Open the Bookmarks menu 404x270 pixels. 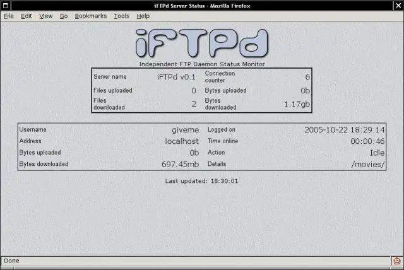(x=91, y=16)
